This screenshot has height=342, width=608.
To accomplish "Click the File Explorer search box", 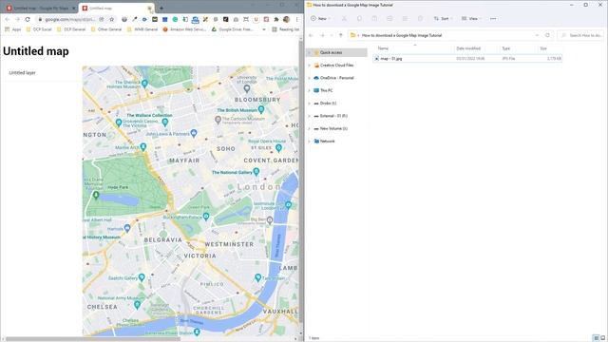I will tap(581, 35).
